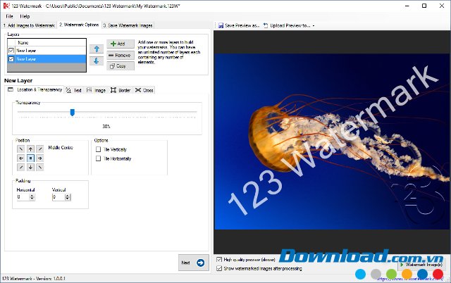Image resolution: width=451 pixels, height=283 pixels.
Task: Open the Help menu
Action: pos(25,16)
